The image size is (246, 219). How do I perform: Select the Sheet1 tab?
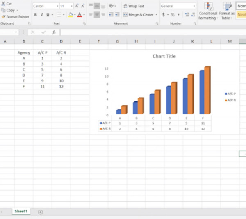point(21,211)
